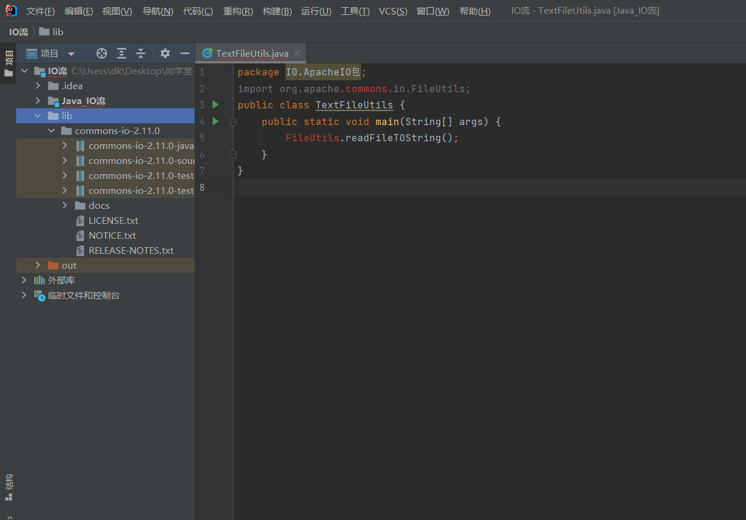Collapse the commons-io-2.11.0 folder
Screen dimensions: 746x520
[x=51, y=130]
